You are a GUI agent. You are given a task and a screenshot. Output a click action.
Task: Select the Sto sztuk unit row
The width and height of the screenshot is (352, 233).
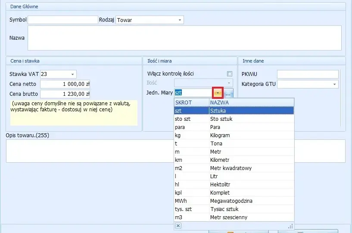coord(234,119)
